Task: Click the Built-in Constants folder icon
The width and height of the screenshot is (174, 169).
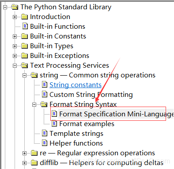Action: click(24, 36)
